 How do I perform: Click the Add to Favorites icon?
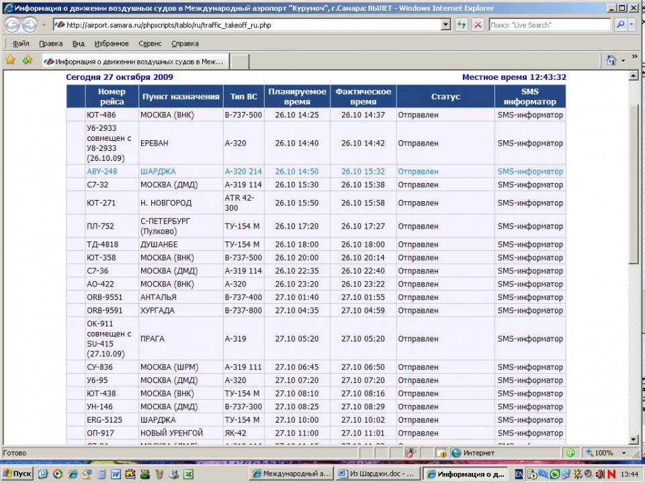[x=27, y=60]
